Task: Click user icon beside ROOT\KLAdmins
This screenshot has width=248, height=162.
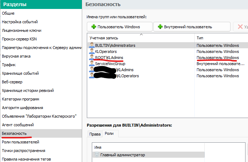Action: 91,58
